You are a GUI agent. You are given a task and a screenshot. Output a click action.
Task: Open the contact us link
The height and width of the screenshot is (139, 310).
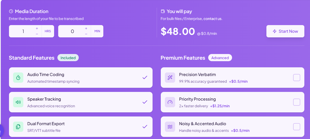212,19
